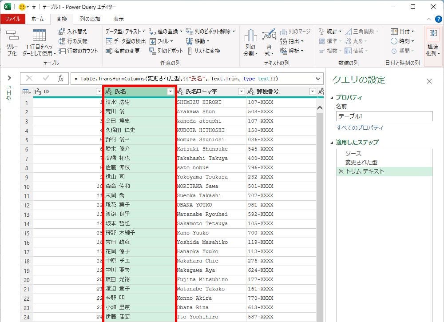444x322 pixels.
Task: Expand the クエリ (Queries) side pane
Action: [9, 78]
